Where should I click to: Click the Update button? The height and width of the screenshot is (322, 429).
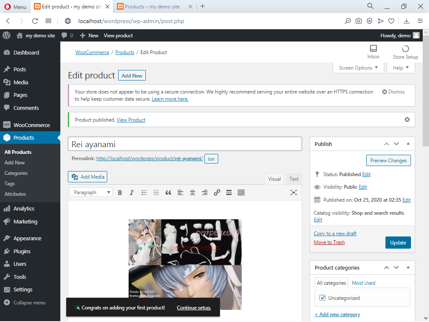click(x=398, y=243)
